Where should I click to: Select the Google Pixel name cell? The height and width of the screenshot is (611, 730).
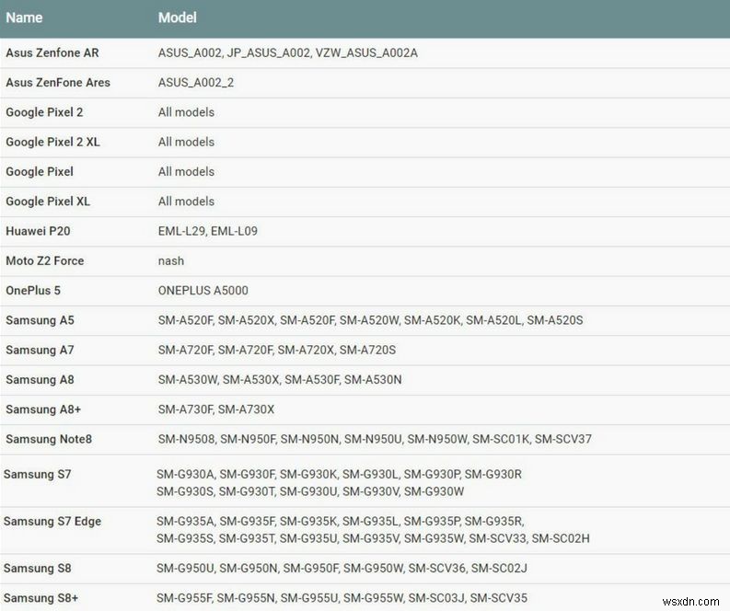40,172
